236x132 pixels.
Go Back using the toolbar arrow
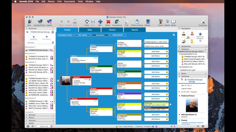tap(61, 22)
